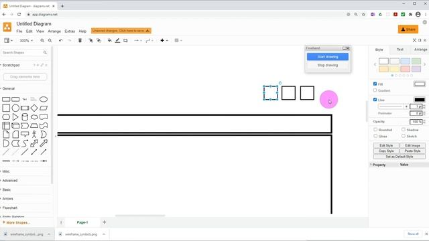Open the line style pattern dropdown
This screenshot has width=429, height=241.
pyautogui.click(x=393, y=106)
